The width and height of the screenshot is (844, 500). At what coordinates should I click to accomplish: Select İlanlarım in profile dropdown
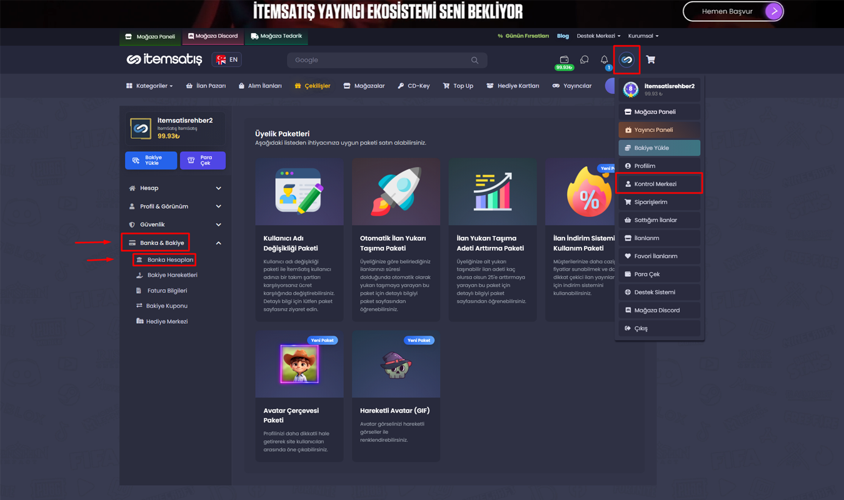659,238
